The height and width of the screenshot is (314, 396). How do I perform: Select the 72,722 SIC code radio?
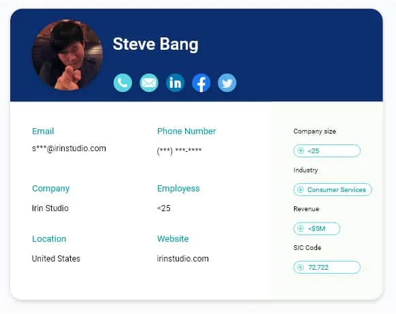tap(300, 267)
